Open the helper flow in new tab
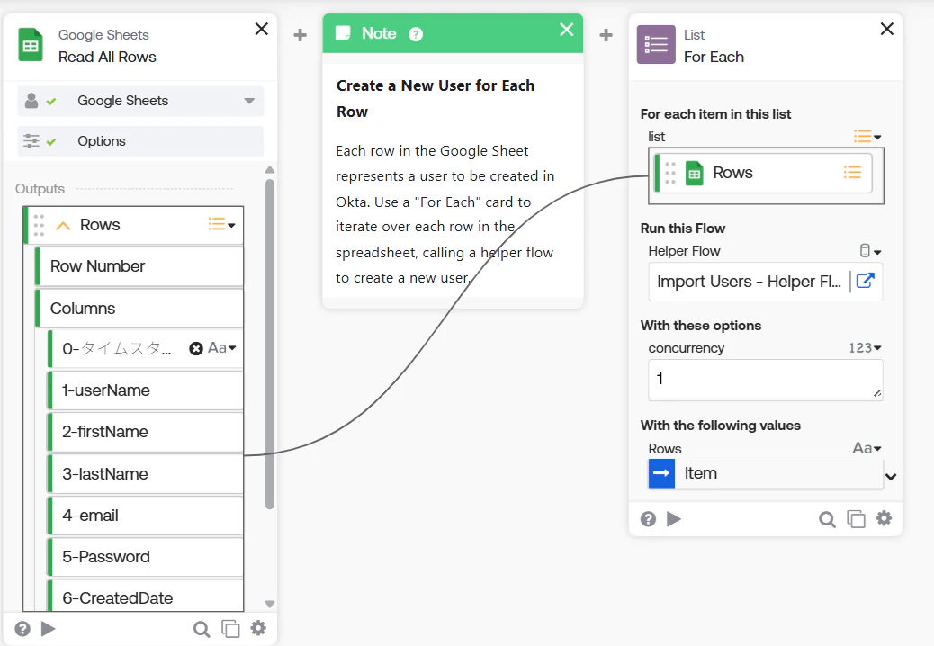The width and height of the screenshot is (934, 646). pos(865,281)
